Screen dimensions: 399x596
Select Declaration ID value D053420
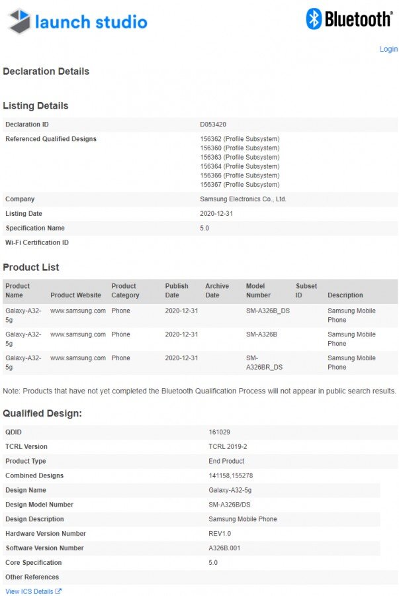click(213, 124)
